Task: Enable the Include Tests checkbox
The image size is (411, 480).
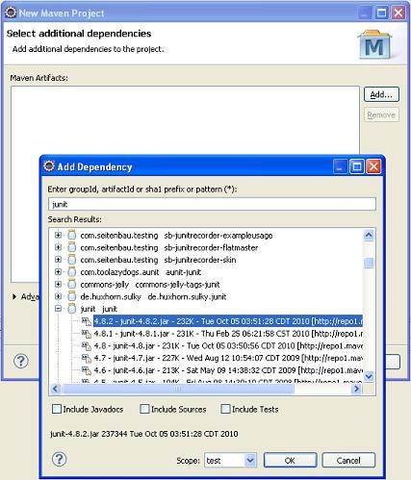Action: click(225, 409)
